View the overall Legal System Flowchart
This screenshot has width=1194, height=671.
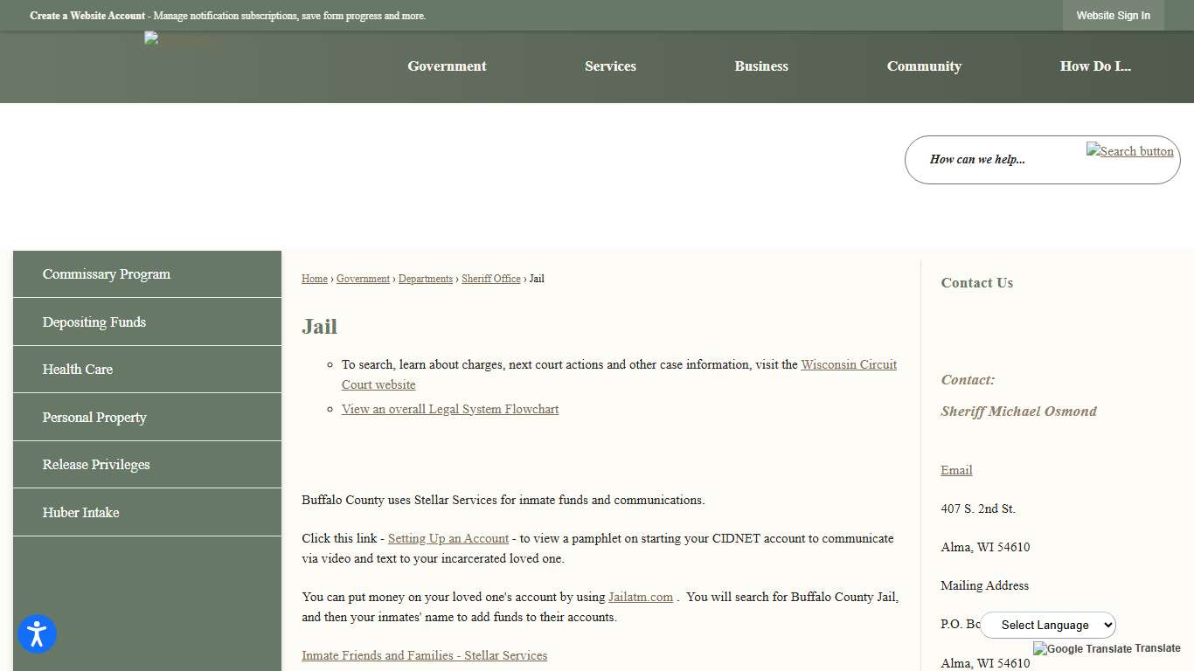[449, 409]
